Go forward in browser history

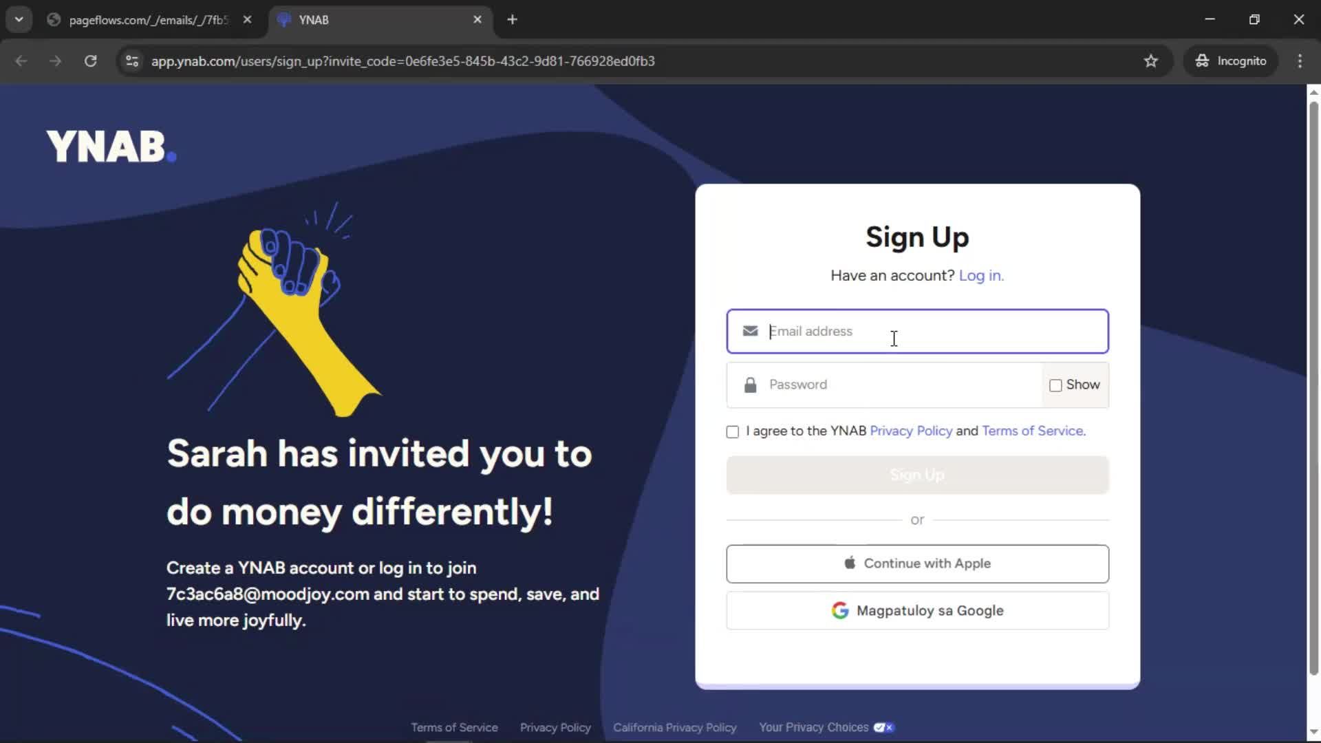55,61
